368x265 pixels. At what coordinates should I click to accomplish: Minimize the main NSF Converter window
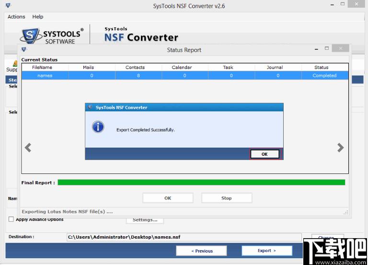click(332, 5)
